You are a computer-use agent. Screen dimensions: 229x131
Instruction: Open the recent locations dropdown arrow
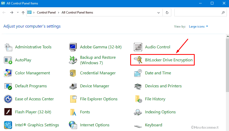pos(18,12)
